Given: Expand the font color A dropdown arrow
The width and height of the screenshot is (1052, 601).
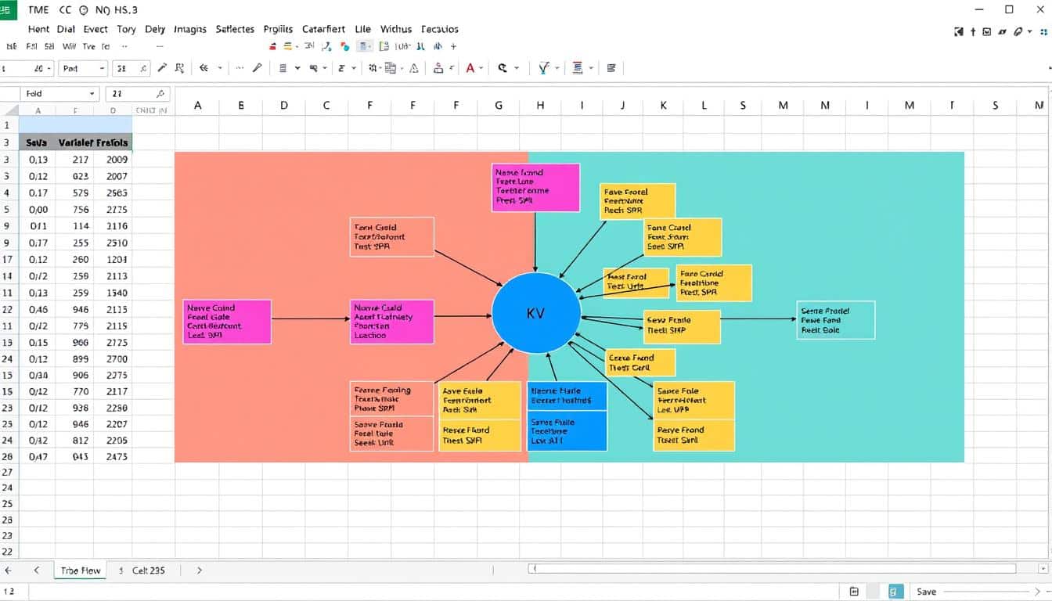Looking at the screenshot, I should 482,69.
